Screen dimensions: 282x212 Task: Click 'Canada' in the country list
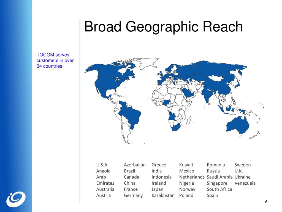click(x=131, y=177)
